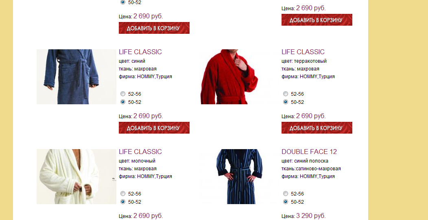Viewport: 428px width, 220px height.
Task: Open the striped blue bathrobe image
Action: pos(239,176)
